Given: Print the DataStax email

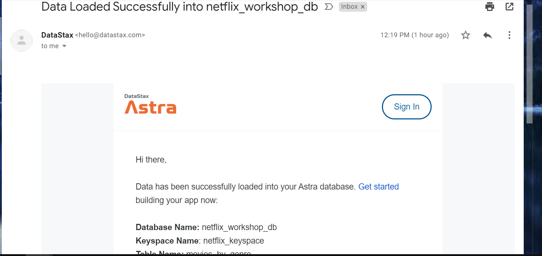Looking at the screenshot, I should [490, 6].
